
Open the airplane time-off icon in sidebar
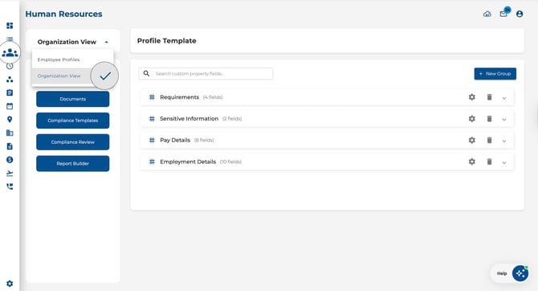pos(10,173)
